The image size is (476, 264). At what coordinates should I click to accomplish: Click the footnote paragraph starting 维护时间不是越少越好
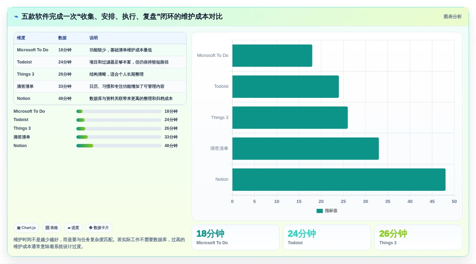click(x=99, y=243)
